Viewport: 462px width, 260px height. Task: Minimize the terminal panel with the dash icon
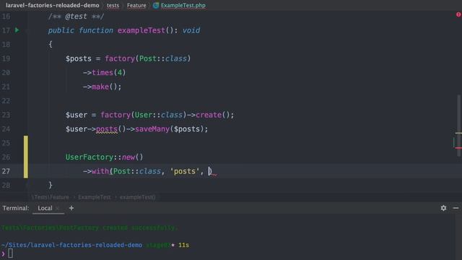(456, 208)
